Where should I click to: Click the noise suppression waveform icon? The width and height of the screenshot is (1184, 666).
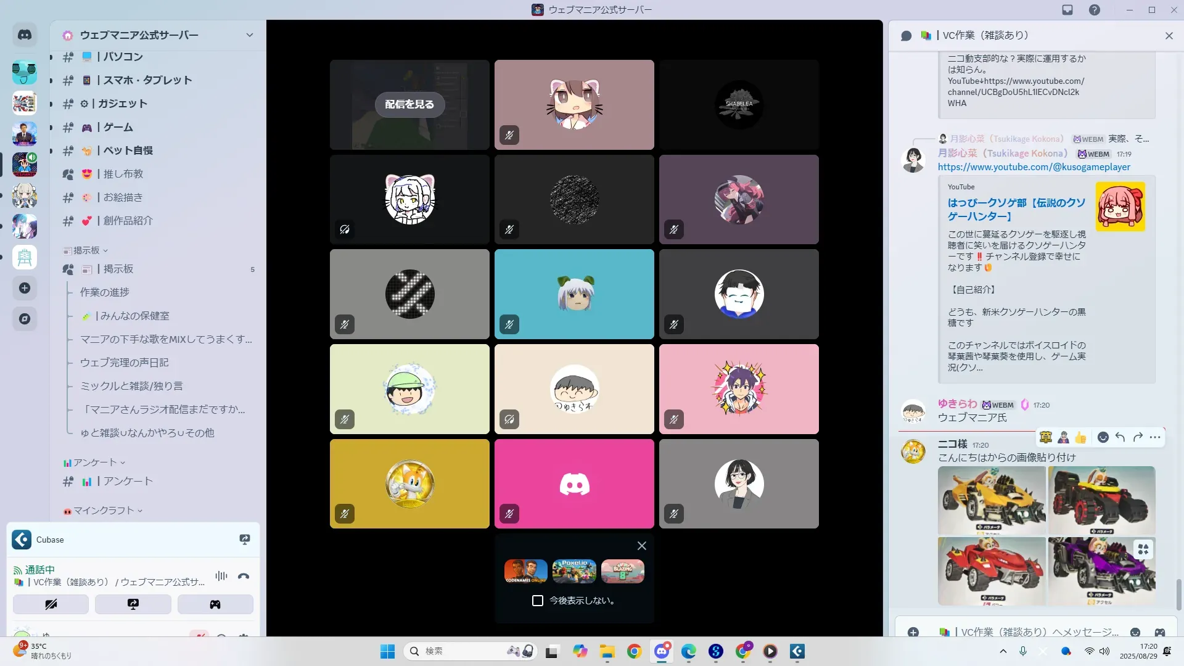(x=221, y=576)
